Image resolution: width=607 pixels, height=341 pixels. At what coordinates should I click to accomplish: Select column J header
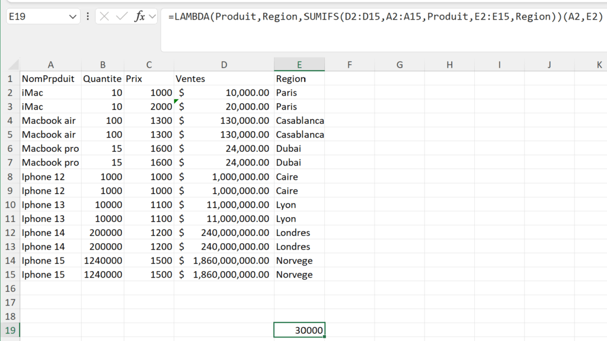pos(550,65)
